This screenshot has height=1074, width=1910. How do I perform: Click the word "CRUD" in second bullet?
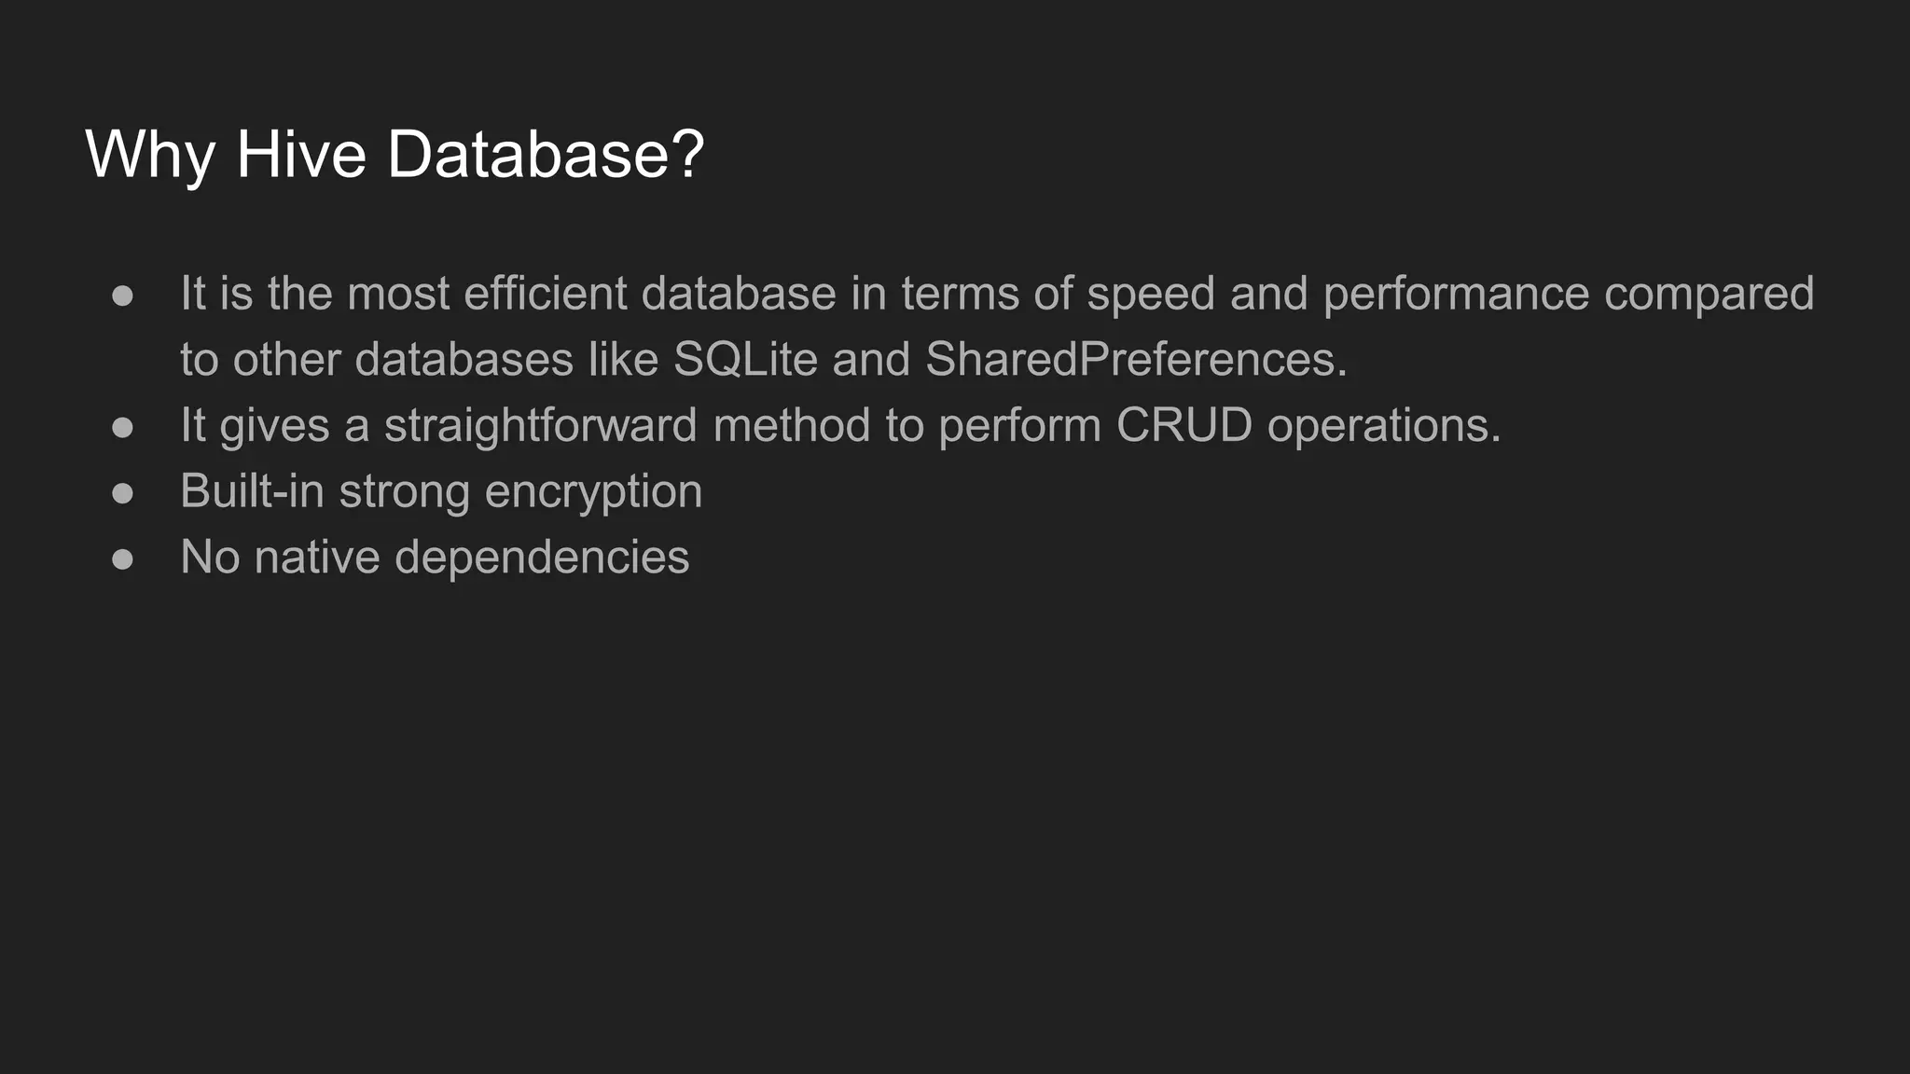[x=1183, y=425]
